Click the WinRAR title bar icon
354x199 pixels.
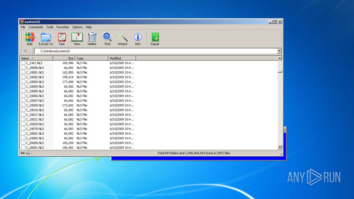(22, 22)
